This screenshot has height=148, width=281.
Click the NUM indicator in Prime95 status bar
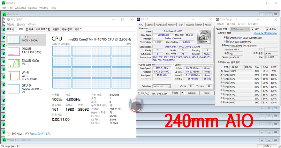(266, 146)
